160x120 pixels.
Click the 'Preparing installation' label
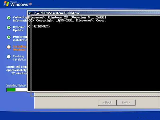coord(20,38)
